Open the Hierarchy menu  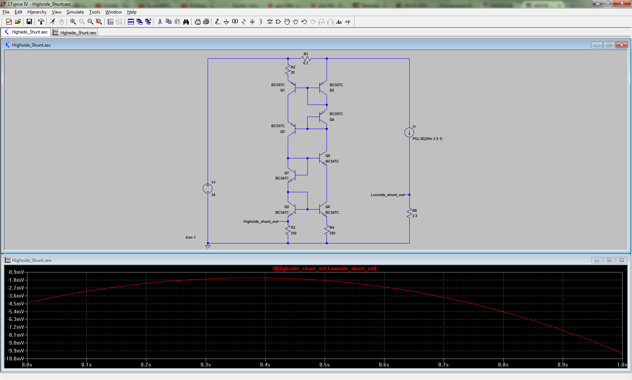click(37, 12)
